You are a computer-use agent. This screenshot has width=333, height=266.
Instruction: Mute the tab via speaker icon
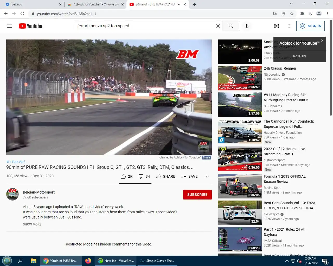click(x=179, y=4)
